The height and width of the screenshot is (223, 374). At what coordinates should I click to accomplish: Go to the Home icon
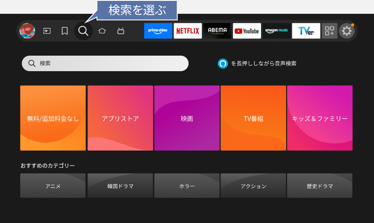102,31
